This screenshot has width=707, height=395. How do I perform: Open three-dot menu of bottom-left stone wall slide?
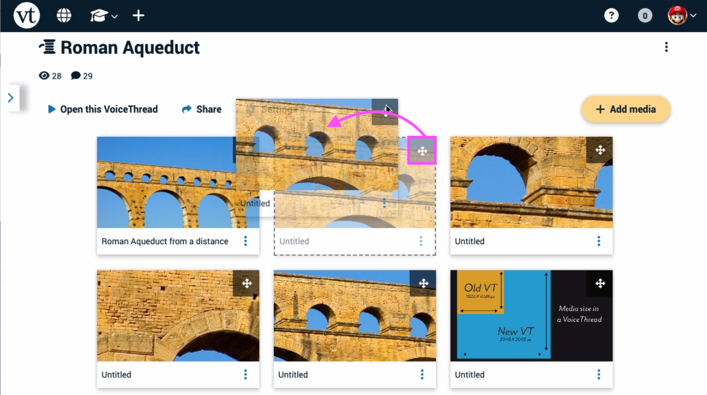245,374
